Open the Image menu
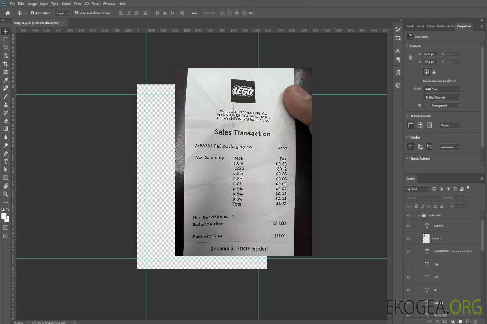 32,4
